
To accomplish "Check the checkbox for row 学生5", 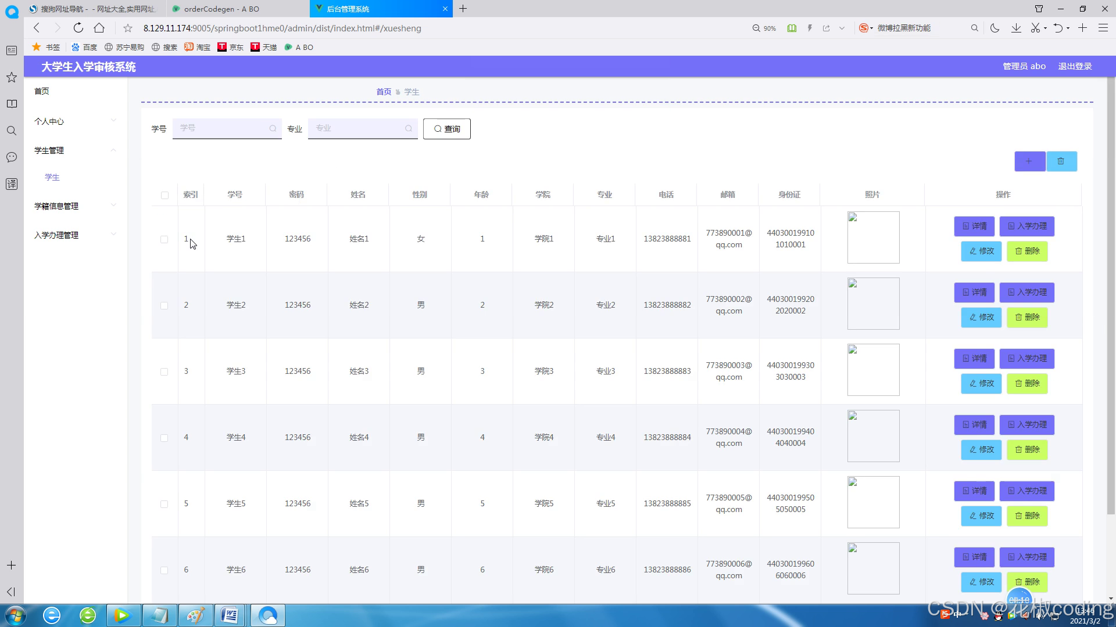I will 164,504.
